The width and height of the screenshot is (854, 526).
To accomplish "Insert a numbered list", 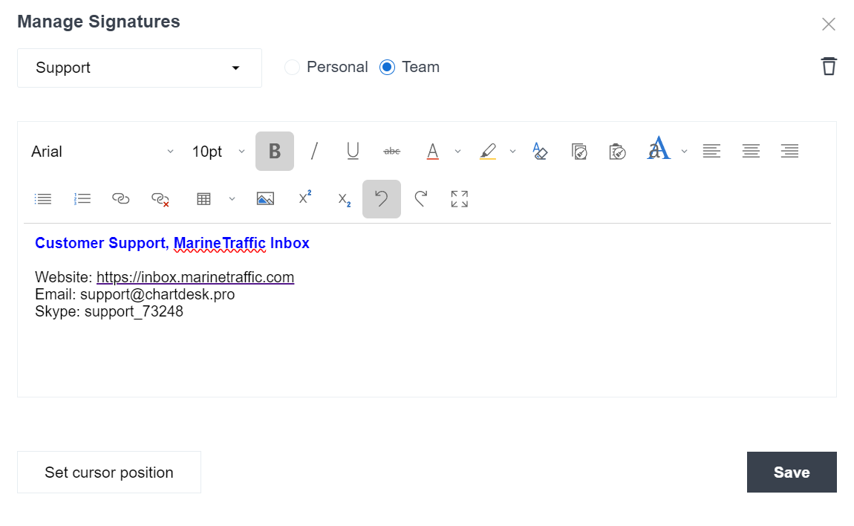I will [82, 199].
